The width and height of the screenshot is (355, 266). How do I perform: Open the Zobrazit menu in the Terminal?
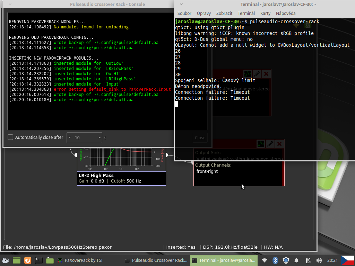224,14
